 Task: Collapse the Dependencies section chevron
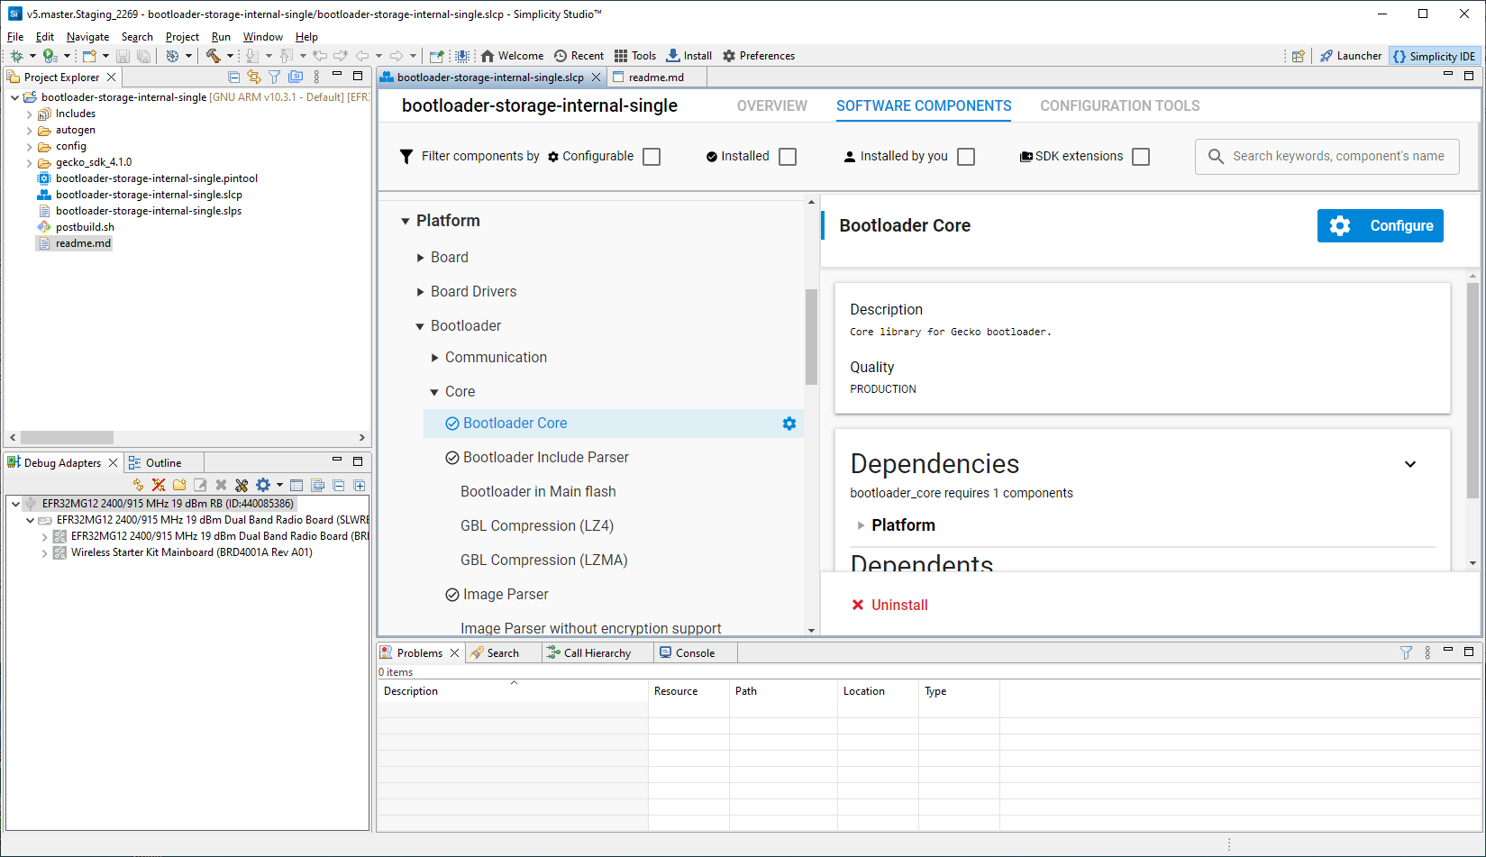pos(1410,463)
